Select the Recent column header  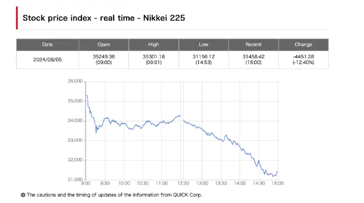(253, 45)
